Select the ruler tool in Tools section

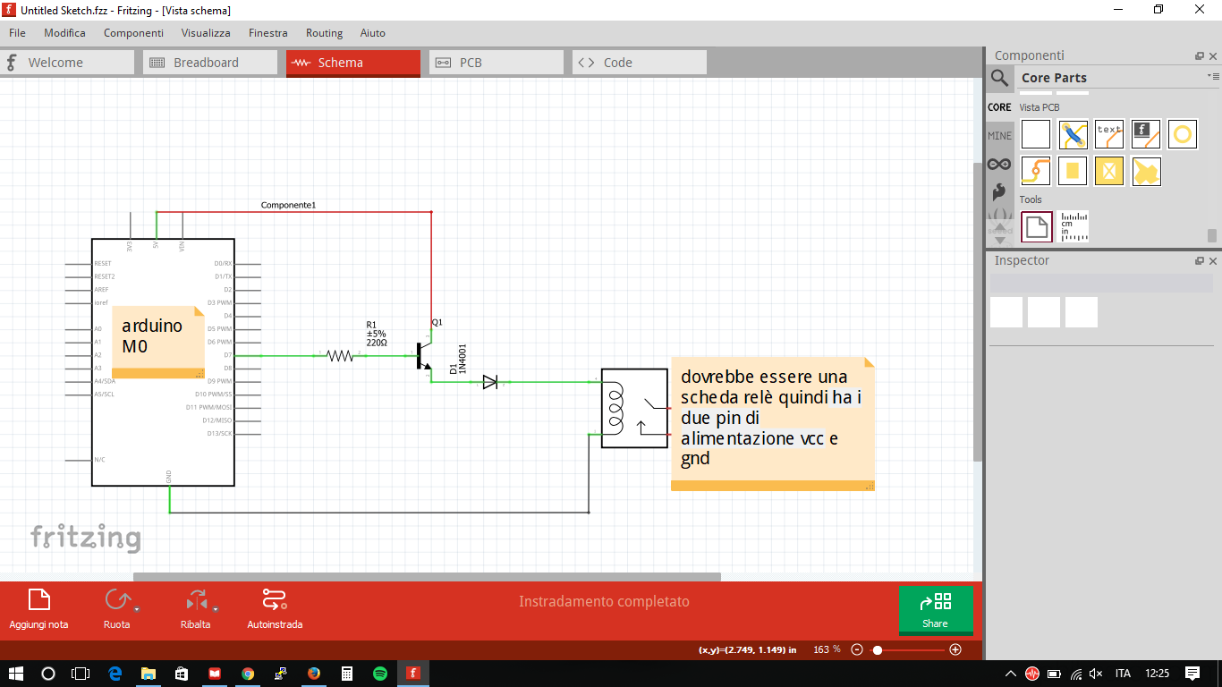1073,226
